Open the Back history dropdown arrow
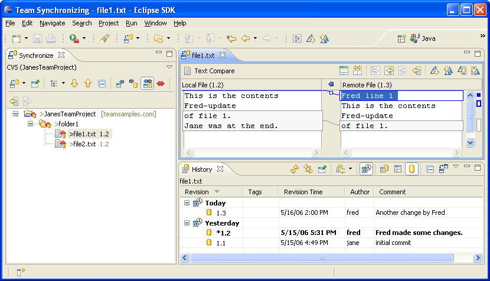 point(255,38)
